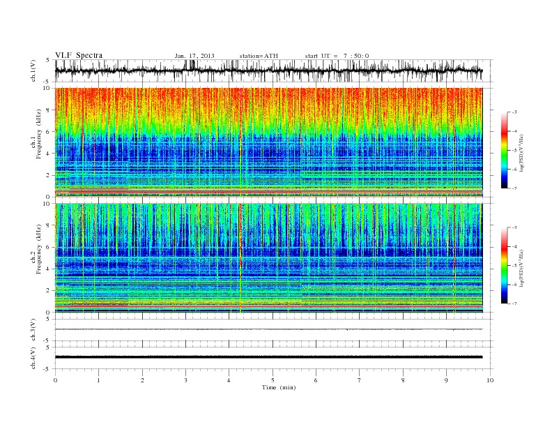
Task: Click the ch.4 thick black voltage trace
Action: [x=268, y=357]
